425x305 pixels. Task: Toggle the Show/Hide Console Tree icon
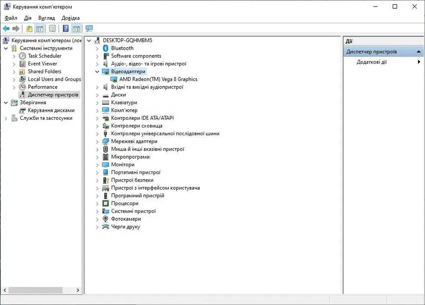[40, 28]
